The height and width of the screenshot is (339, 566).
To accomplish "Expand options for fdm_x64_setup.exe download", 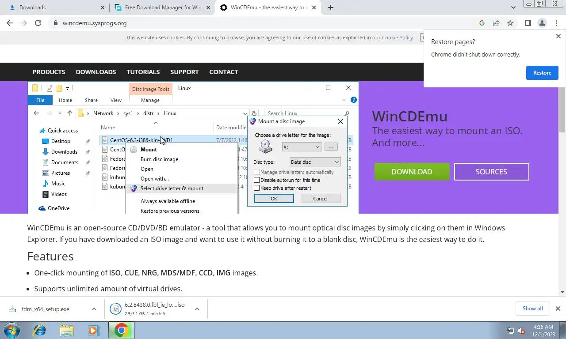I will [94, 309].
